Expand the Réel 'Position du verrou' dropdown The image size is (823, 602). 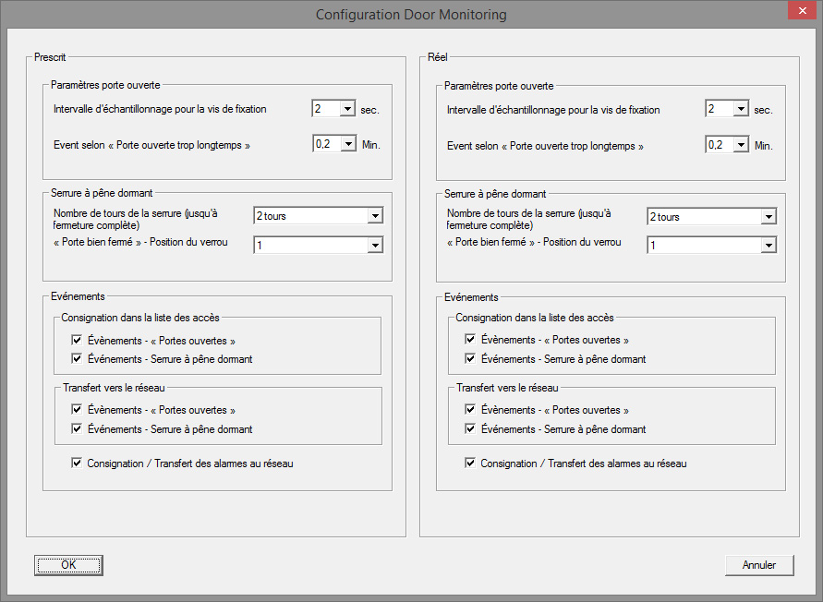(769, 245)
